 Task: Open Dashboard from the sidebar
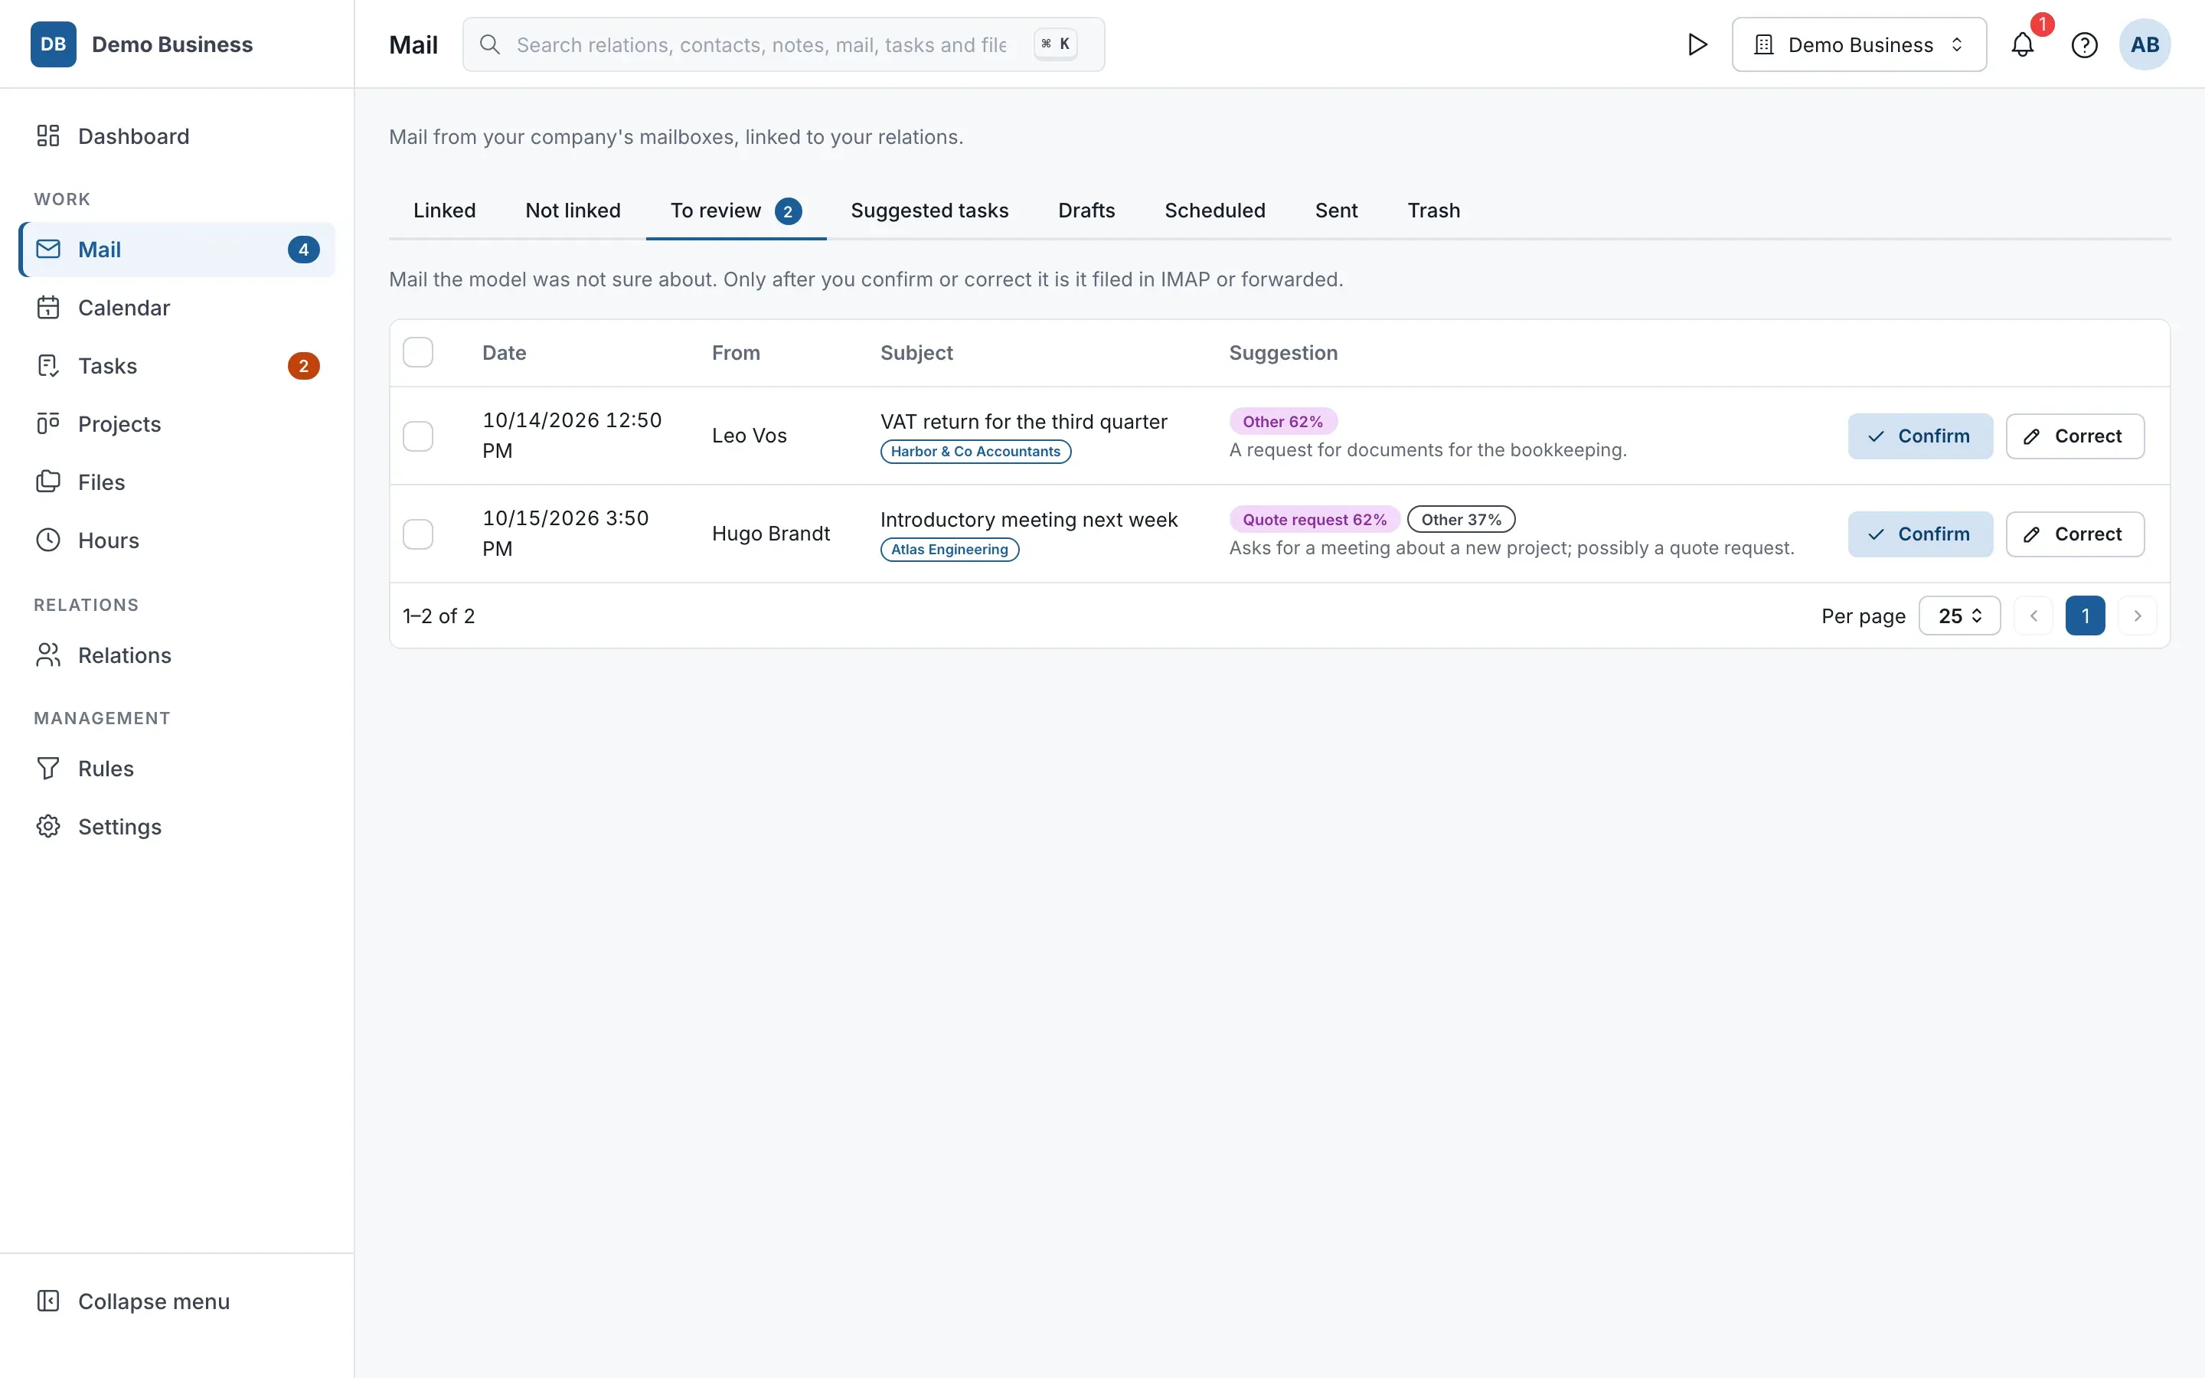177,136
